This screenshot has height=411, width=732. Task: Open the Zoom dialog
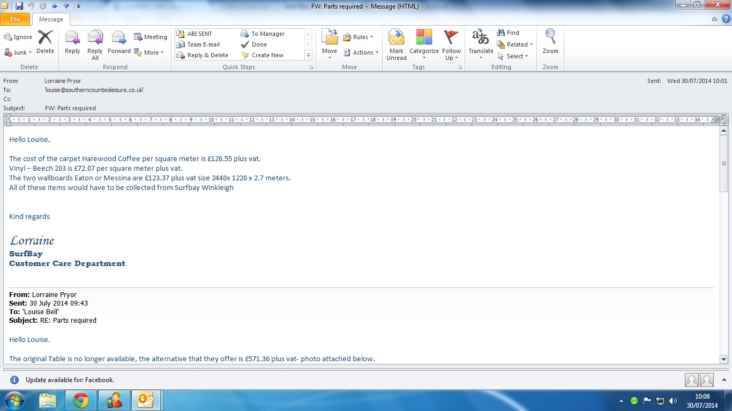click(550, 43)
